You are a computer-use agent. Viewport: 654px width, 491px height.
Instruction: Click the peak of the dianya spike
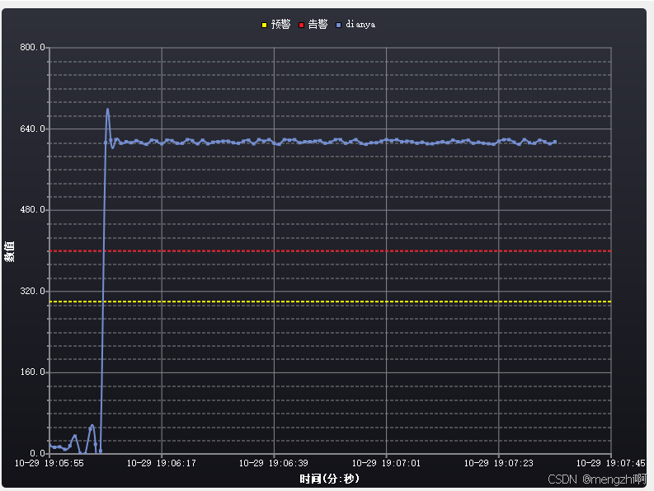pyautogui.click(x=107, y=110)
